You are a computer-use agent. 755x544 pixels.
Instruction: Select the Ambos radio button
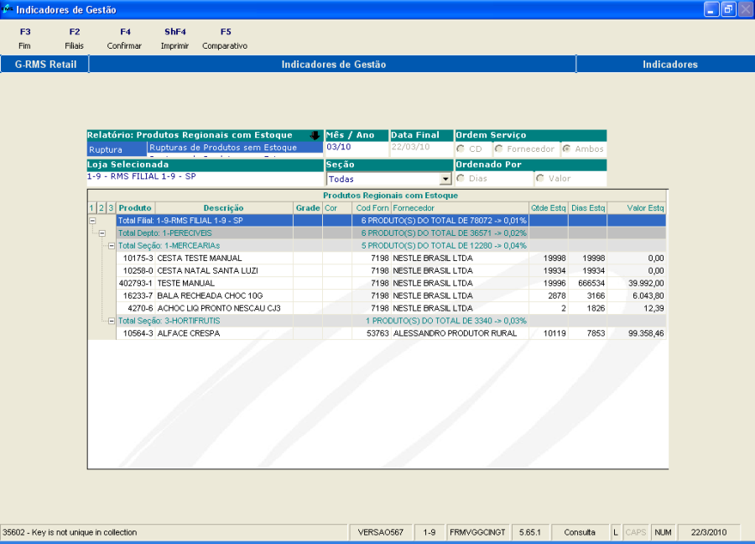pos(567,149)
